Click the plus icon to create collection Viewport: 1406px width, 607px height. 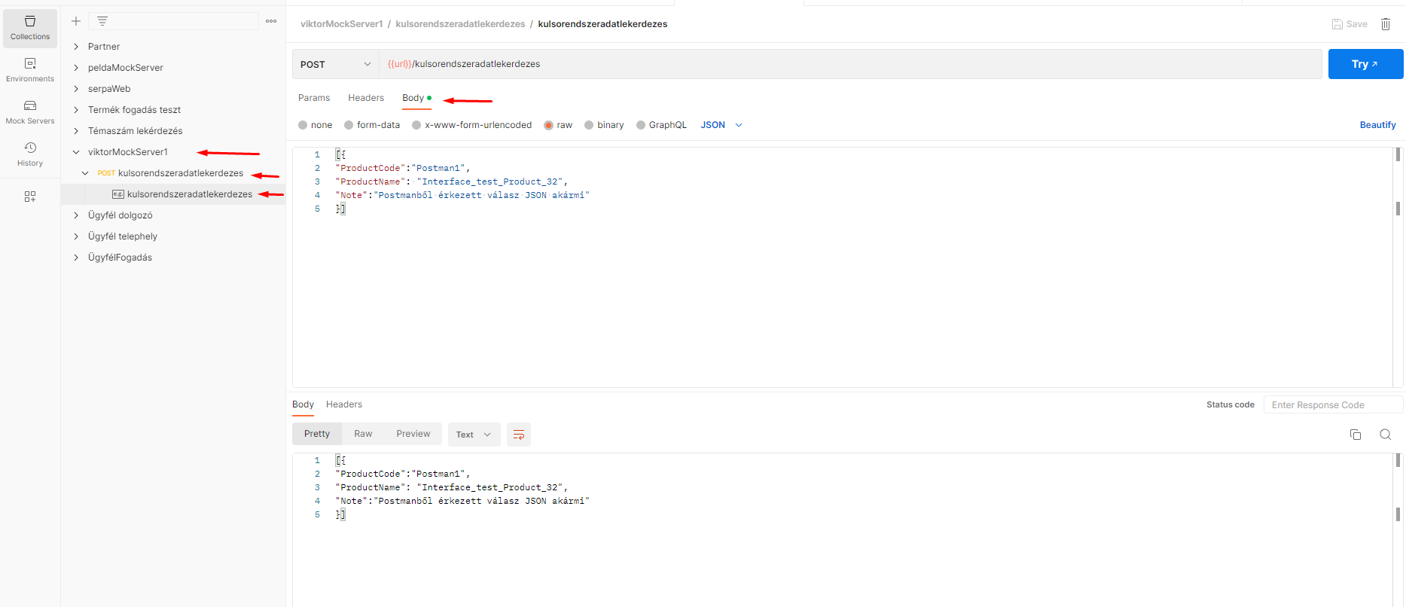[76, 21]
